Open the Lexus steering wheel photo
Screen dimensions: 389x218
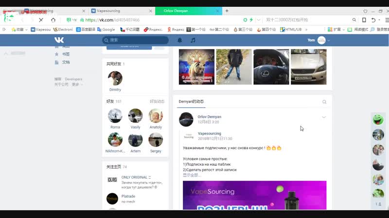(x=271, y=67)
